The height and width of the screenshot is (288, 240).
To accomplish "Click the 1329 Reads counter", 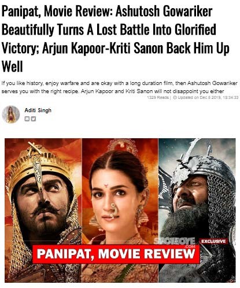I will pyautogui.click(x=157, y=98).
